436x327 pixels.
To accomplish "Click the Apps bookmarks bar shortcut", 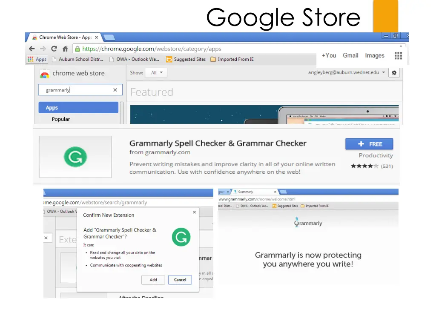I will pyautogui.click(x=37, y=59).
